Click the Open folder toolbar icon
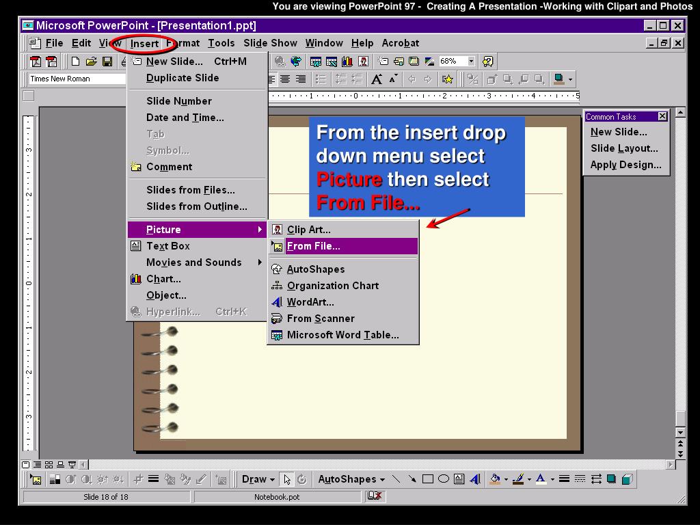Viewport: 700px width, 525px height. [x=92, y=61]
